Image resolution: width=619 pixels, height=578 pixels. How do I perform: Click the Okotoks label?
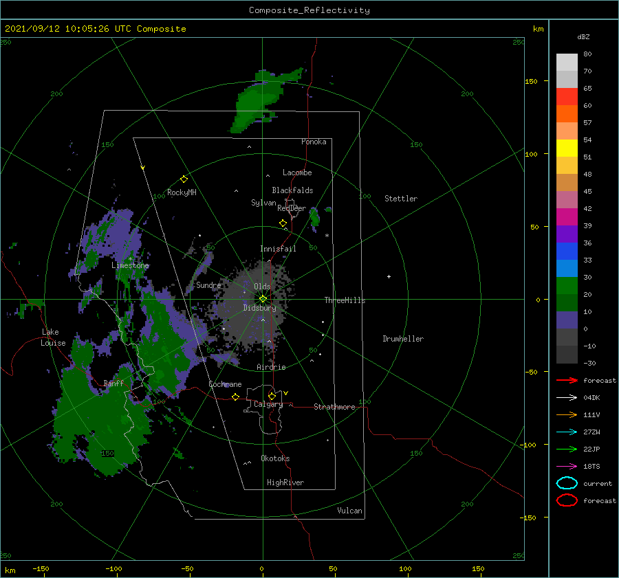point(275,458)
